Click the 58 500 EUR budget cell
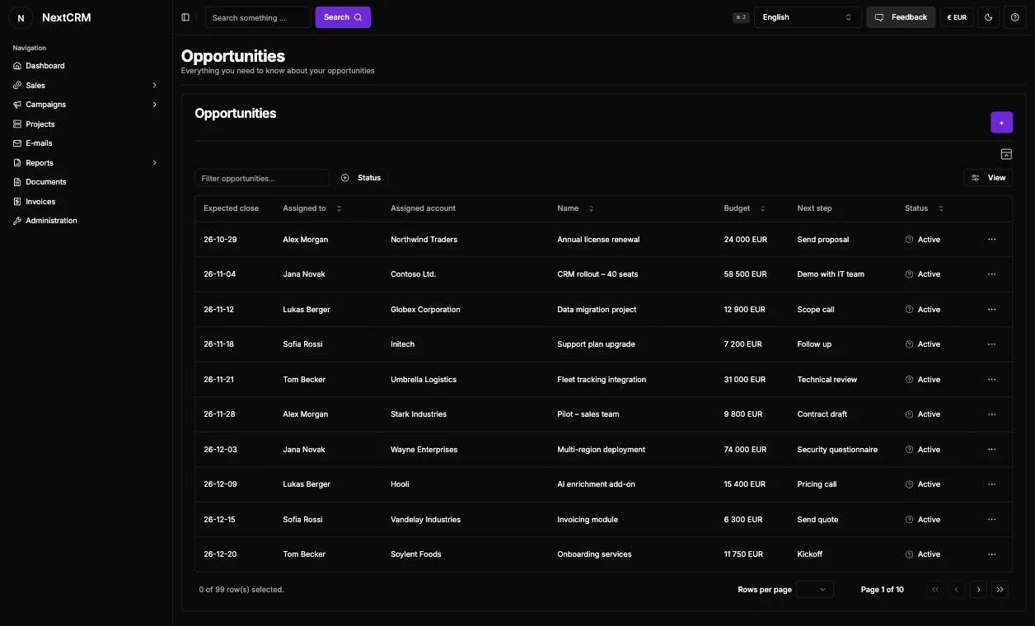 coord(745,274)
